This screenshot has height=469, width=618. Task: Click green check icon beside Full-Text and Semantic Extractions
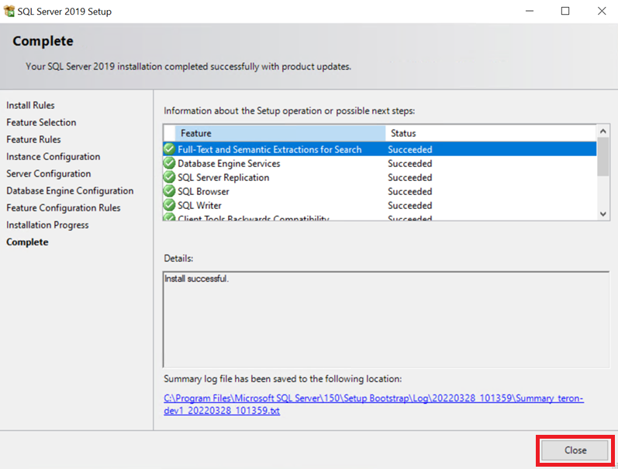coord(169,149)
